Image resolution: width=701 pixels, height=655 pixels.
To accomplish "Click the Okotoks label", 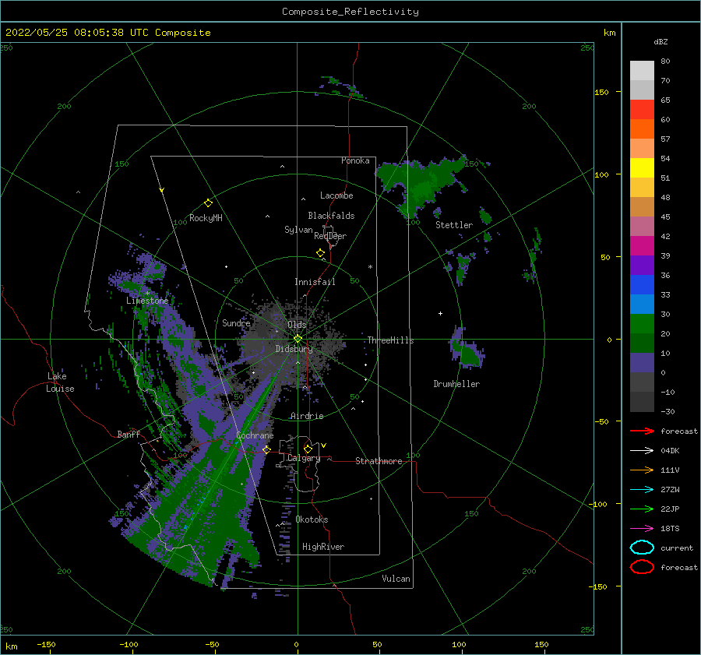I will click(x=312, y=519).
